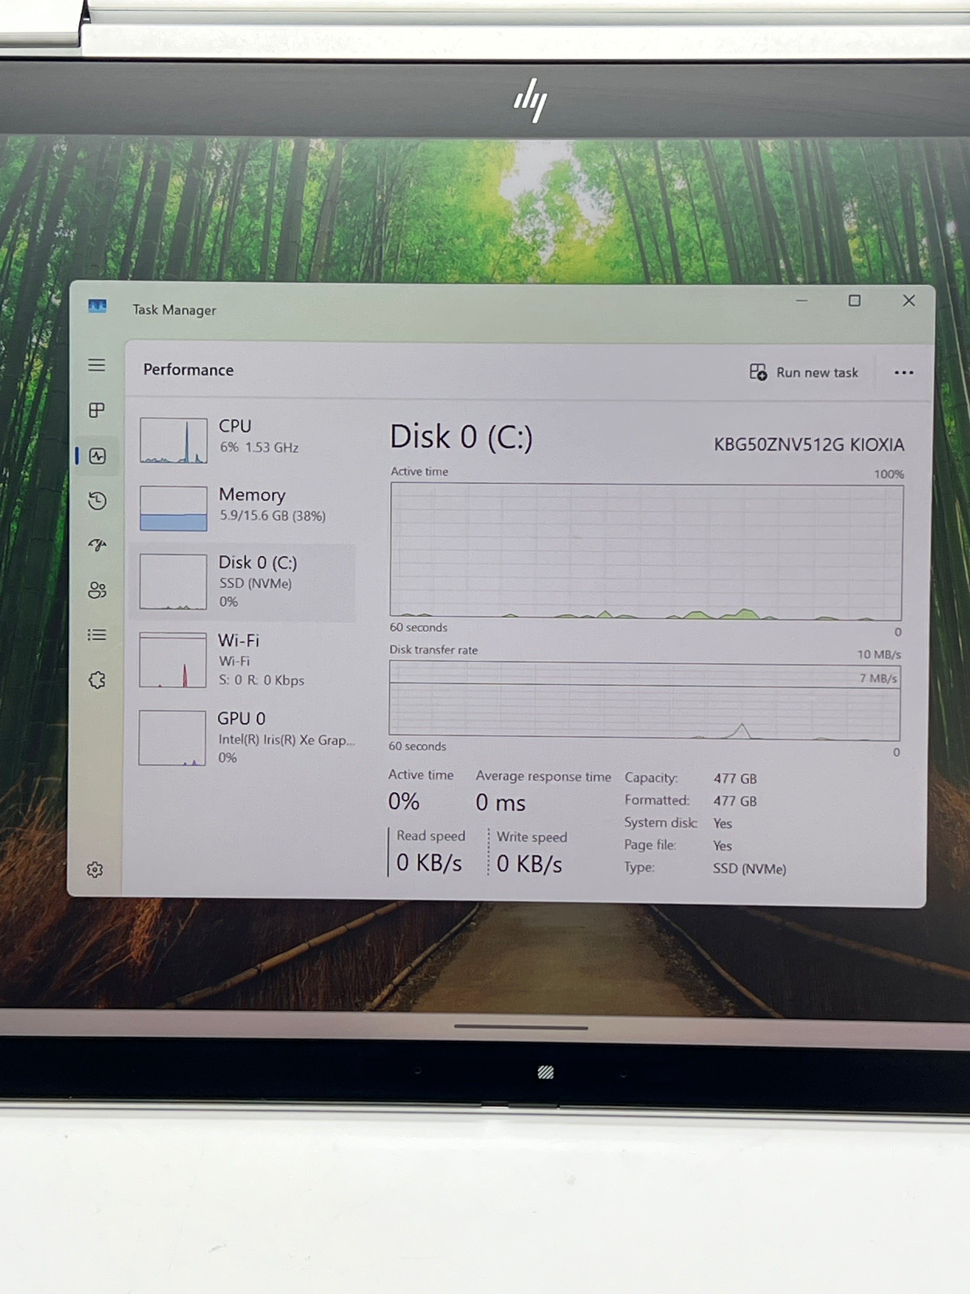Close the Task Manager window

tap(909, 301)
